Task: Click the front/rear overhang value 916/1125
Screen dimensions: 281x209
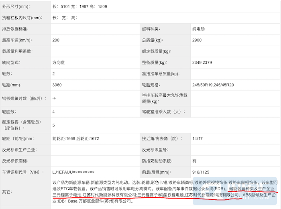Action: pos(201,172)
